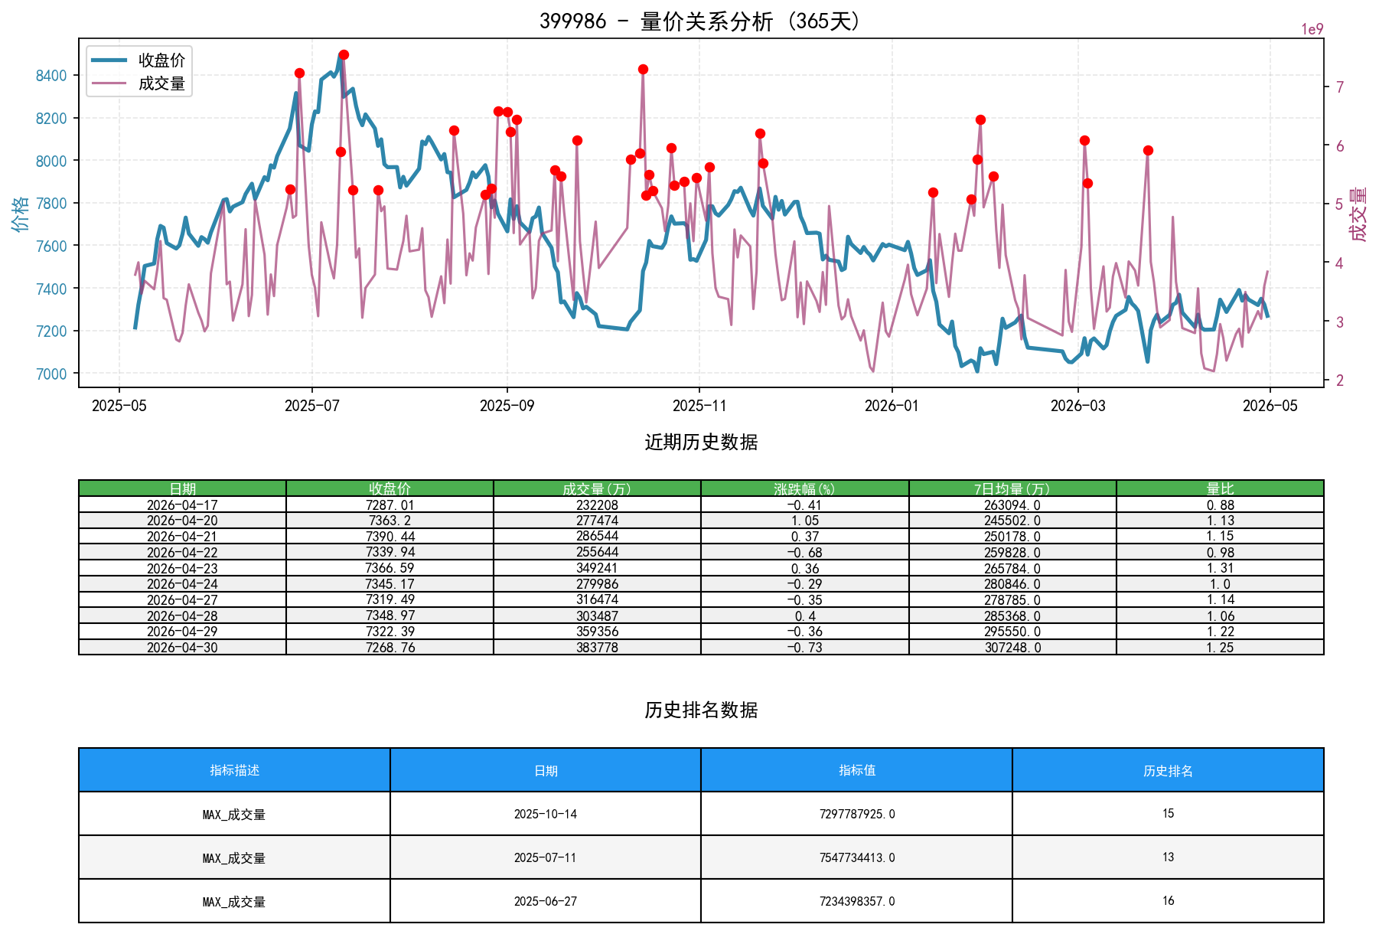Click volume value 349241
Viewport: 1379px width, 934px height.
[597, 568]
